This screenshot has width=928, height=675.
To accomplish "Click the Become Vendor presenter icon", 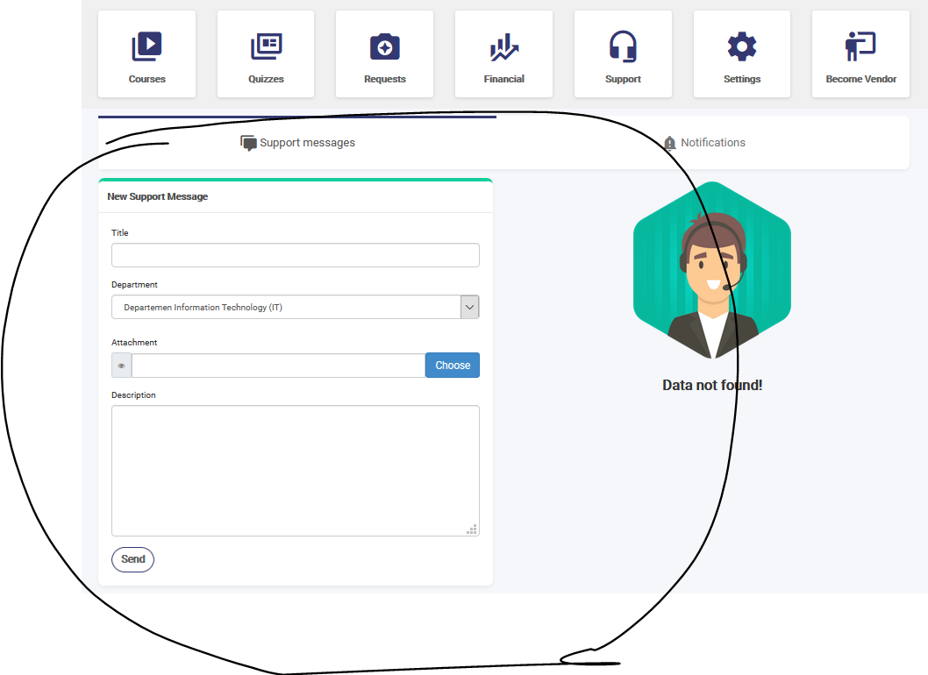I will (x=860, y=46).
